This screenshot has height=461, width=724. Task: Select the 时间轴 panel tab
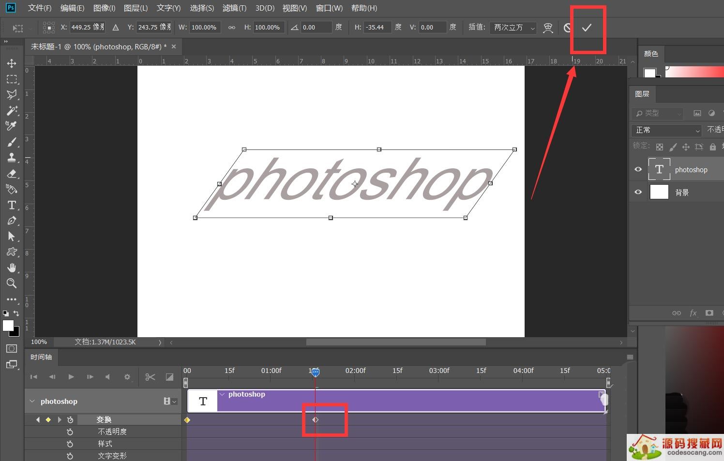pos(41,357)
